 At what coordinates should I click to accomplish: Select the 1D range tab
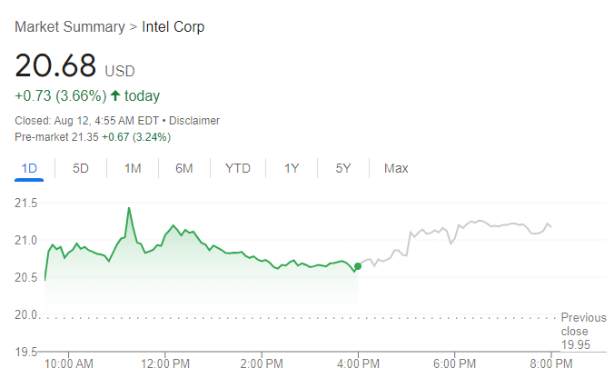29,168
